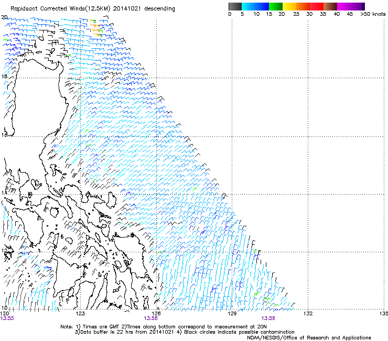Click the legend scale value '45'
Screen dimensions: 388x341
(350, 14)
